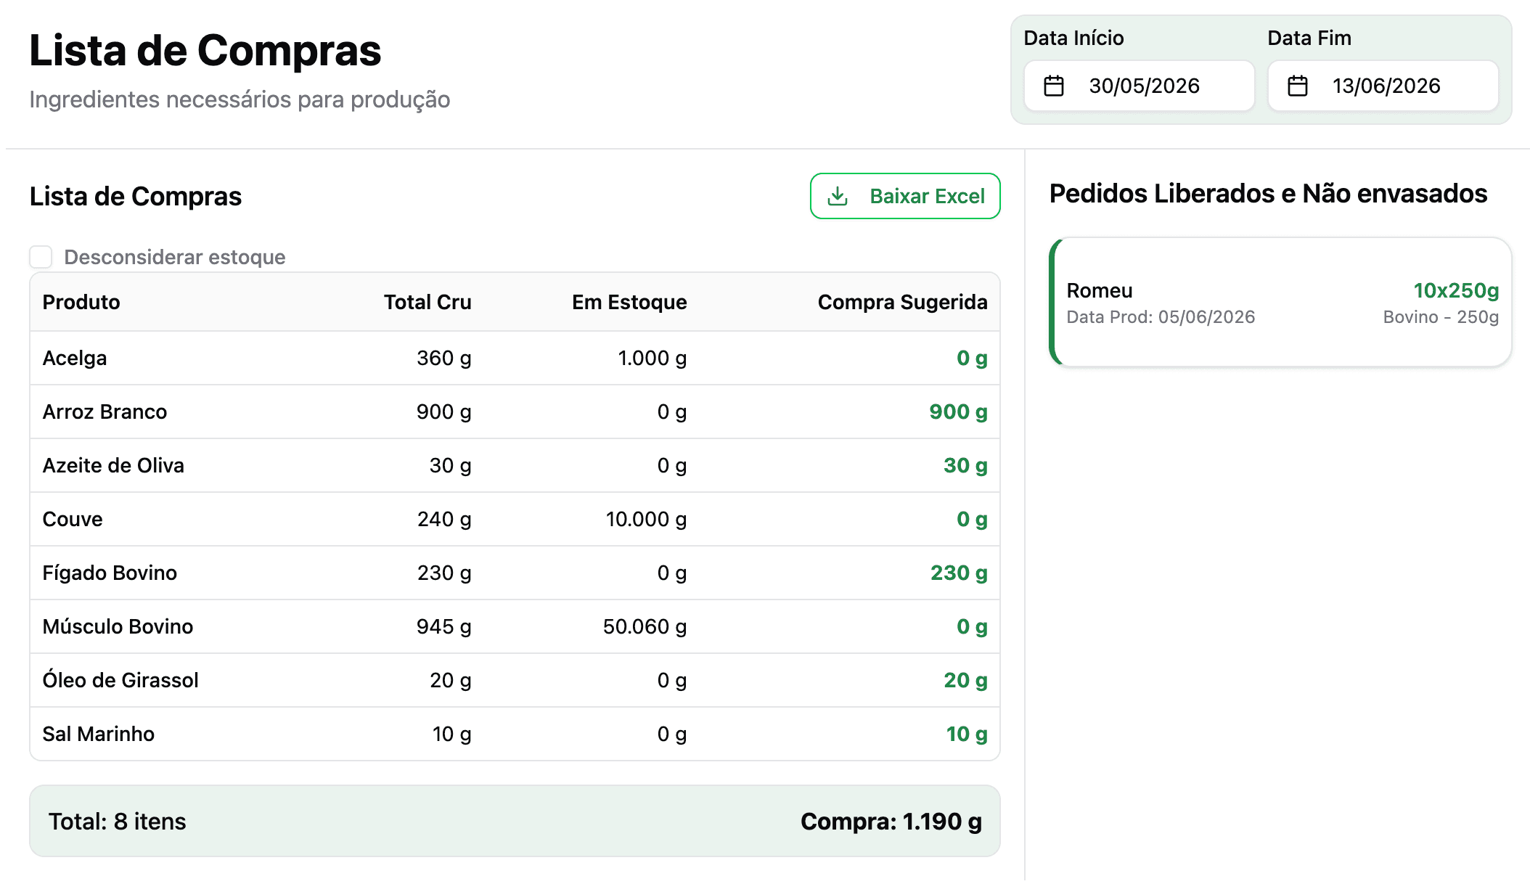The height and width of the screenshot is (884, 1530).
Task: Click the calendar icon in Data Início
Action: point(1053,86)
